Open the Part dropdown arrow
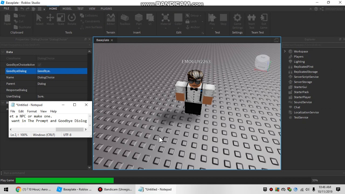Image resolution: width=345 pixels, height=194 pixels. coord(139,28)
